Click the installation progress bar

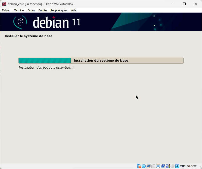pos(101,61)
